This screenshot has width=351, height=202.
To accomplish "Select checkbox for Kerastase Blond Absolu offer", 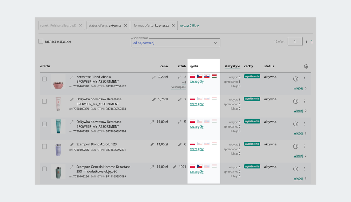I will click(x=44, y=79).
